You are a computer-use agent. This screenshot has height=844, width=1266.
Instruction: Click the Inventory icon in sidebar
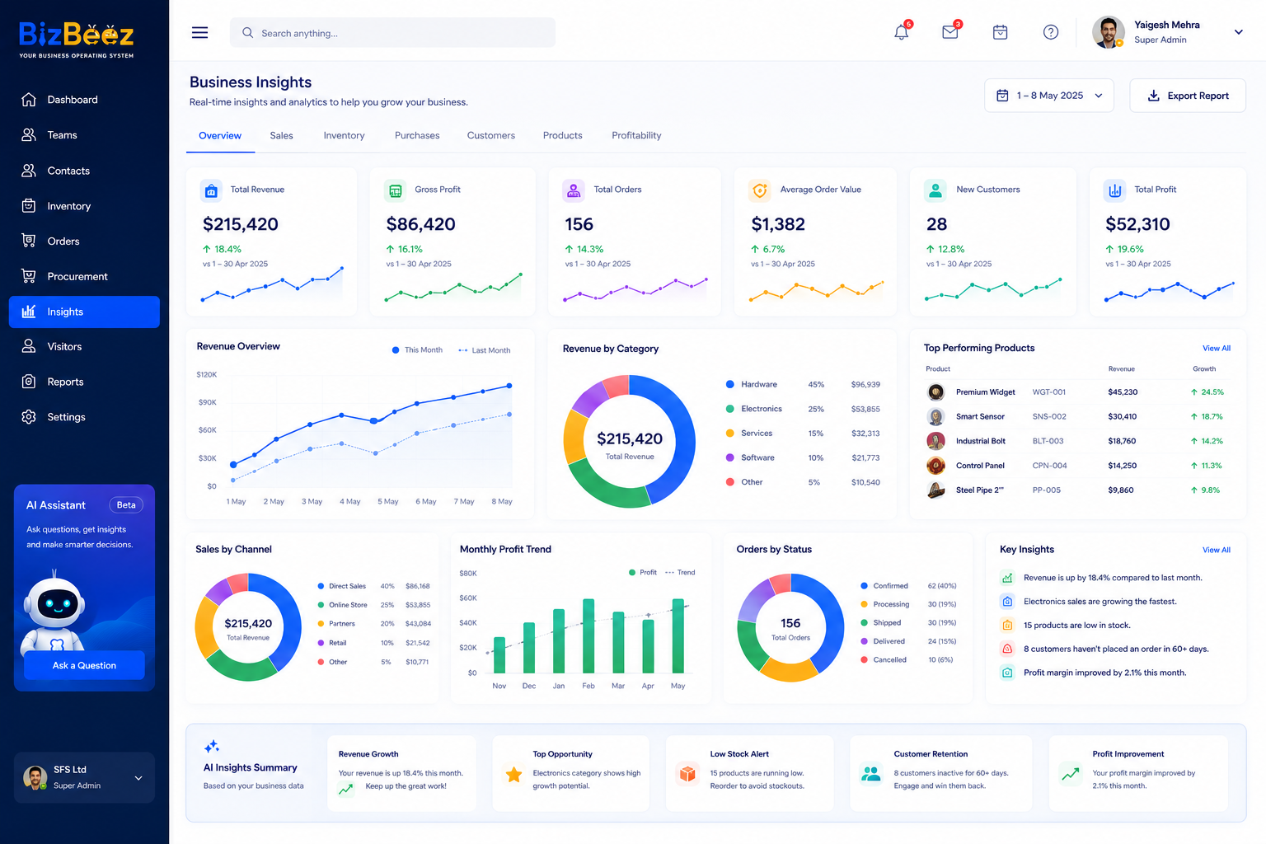point(29,206)
